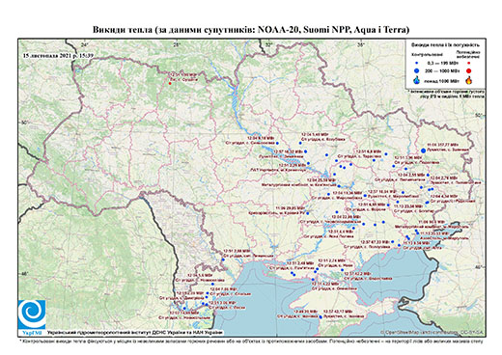Select the large blue circle in the legend
The width and height of the screenshot is (502, 355).
click(417, 70)
